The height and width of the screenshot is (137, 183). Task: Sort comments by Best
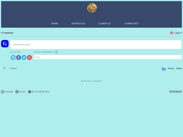164,68
